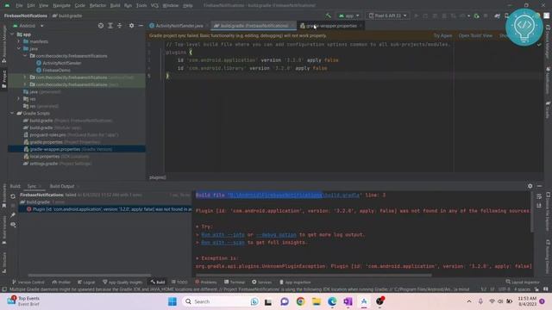Open Problems tool window
The width and height of the screenshot is (552, 310).
(x=206, y=282)
